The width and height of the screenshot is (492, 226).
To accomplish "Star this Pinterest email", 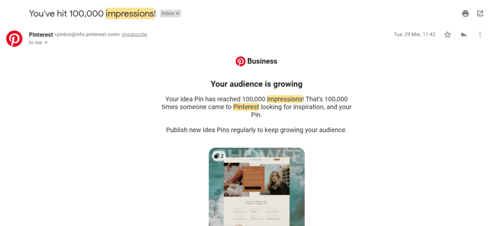I will 448,34.
